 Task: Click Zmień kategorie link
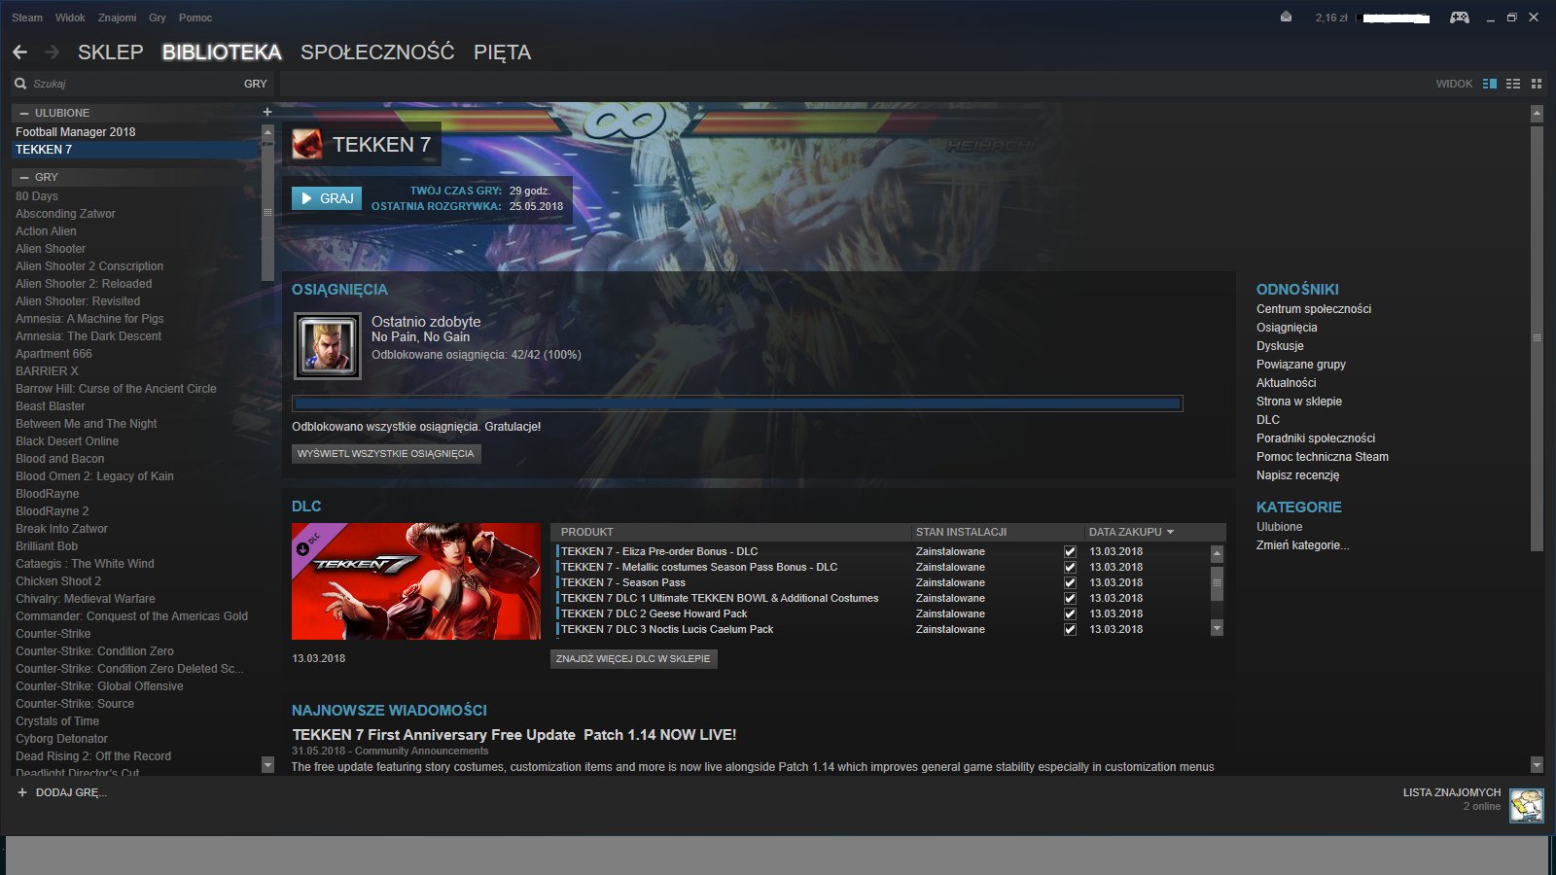tap(1302, 545)
